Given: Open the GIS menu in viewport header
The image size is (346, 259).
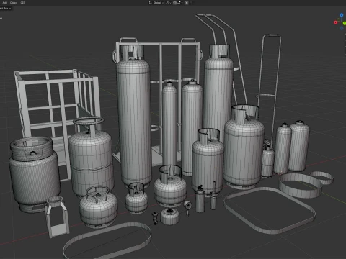Looking at the screenshot, I should coord(22,3).
